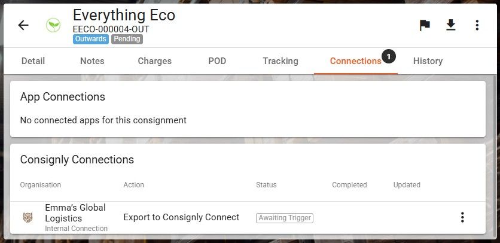Click the Outwards status badge

(x=91, y=39)
